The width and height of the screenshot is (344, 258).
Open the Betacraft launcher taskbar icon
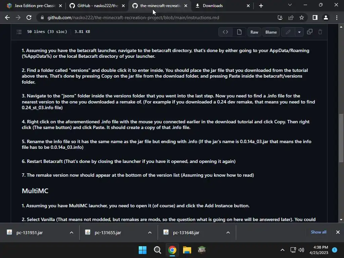pyautogui.click(x=202, y=250)
